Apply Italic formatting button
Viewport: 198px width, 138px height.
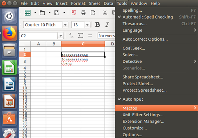click(107, 25)
